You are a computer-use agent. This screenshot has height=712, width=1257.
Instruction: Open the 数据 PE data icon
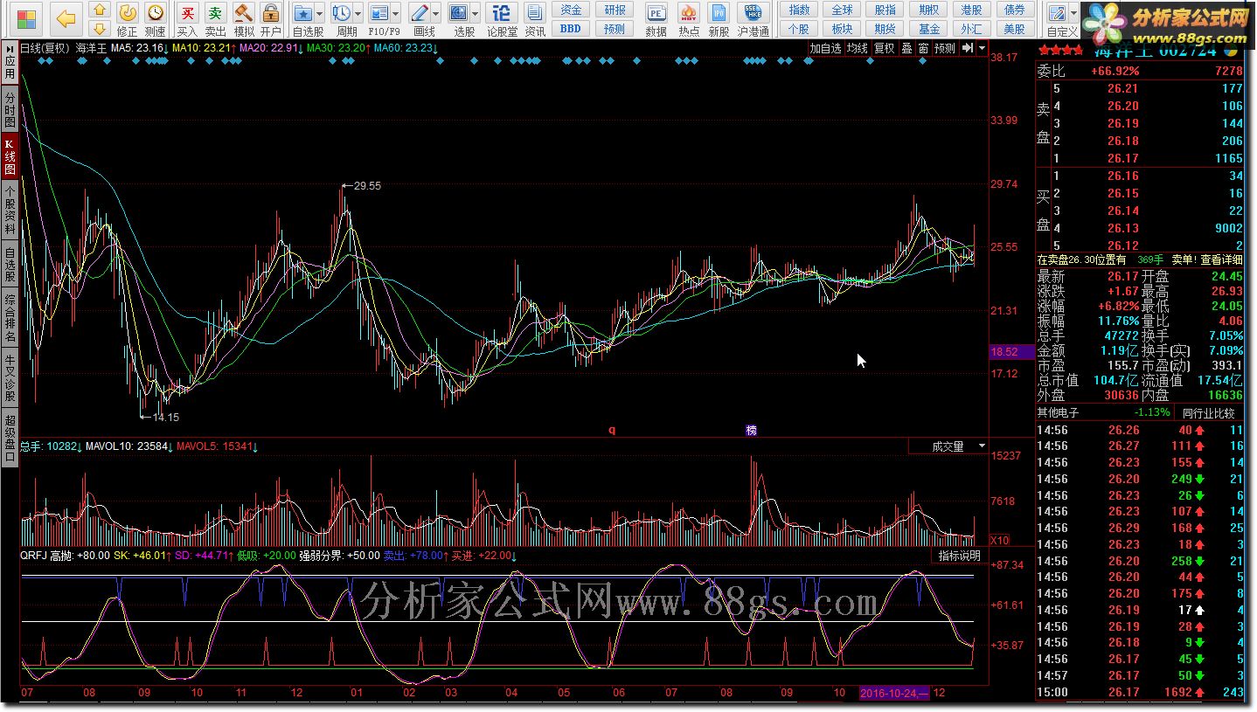tap(656, 19)
